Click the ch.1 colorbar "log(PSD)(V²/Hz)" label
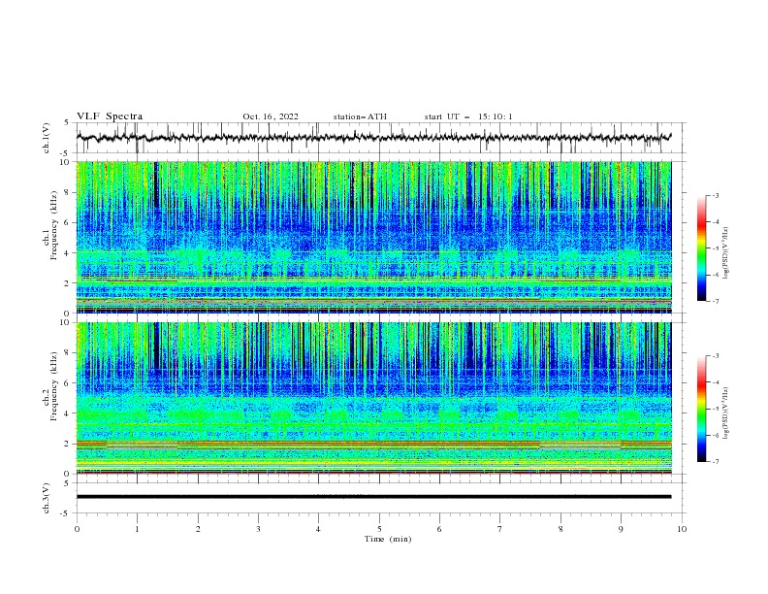 click(726, 253)
